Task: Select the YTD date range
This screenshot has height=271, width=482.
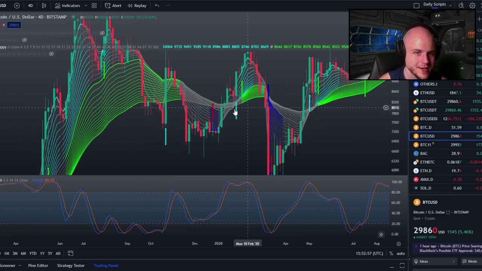Action: (x=33, y=253)
